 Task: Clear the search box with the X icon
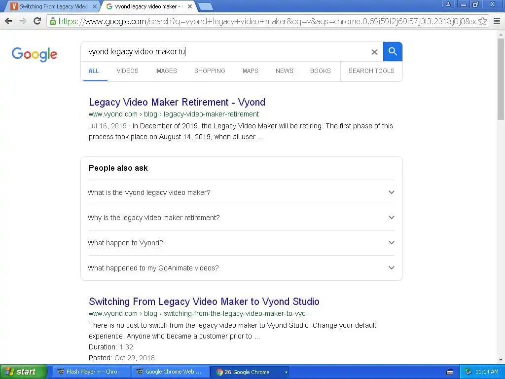point(374,52)
